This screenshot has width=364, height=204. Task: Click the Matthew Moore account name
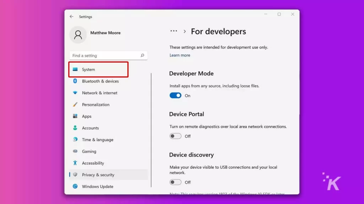pyautogui.click(x=105, y=33)
